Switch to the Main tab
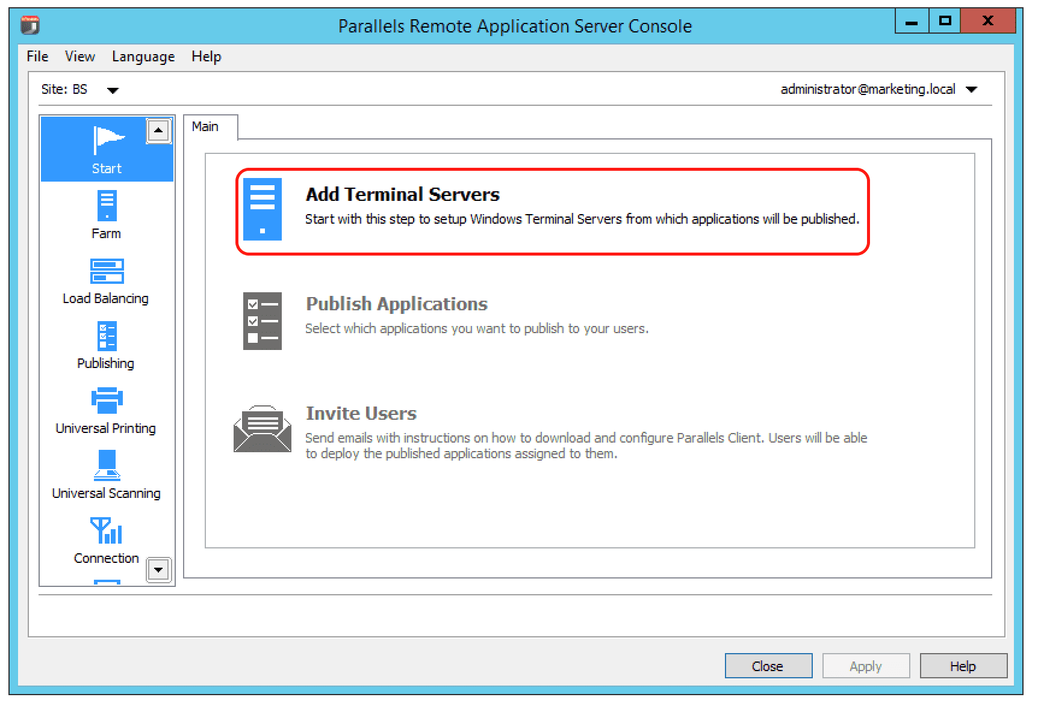 207,126
